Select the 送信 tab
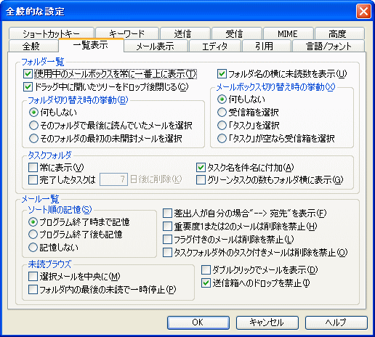This screenshot has height=337, width=375. pos(185,33)
